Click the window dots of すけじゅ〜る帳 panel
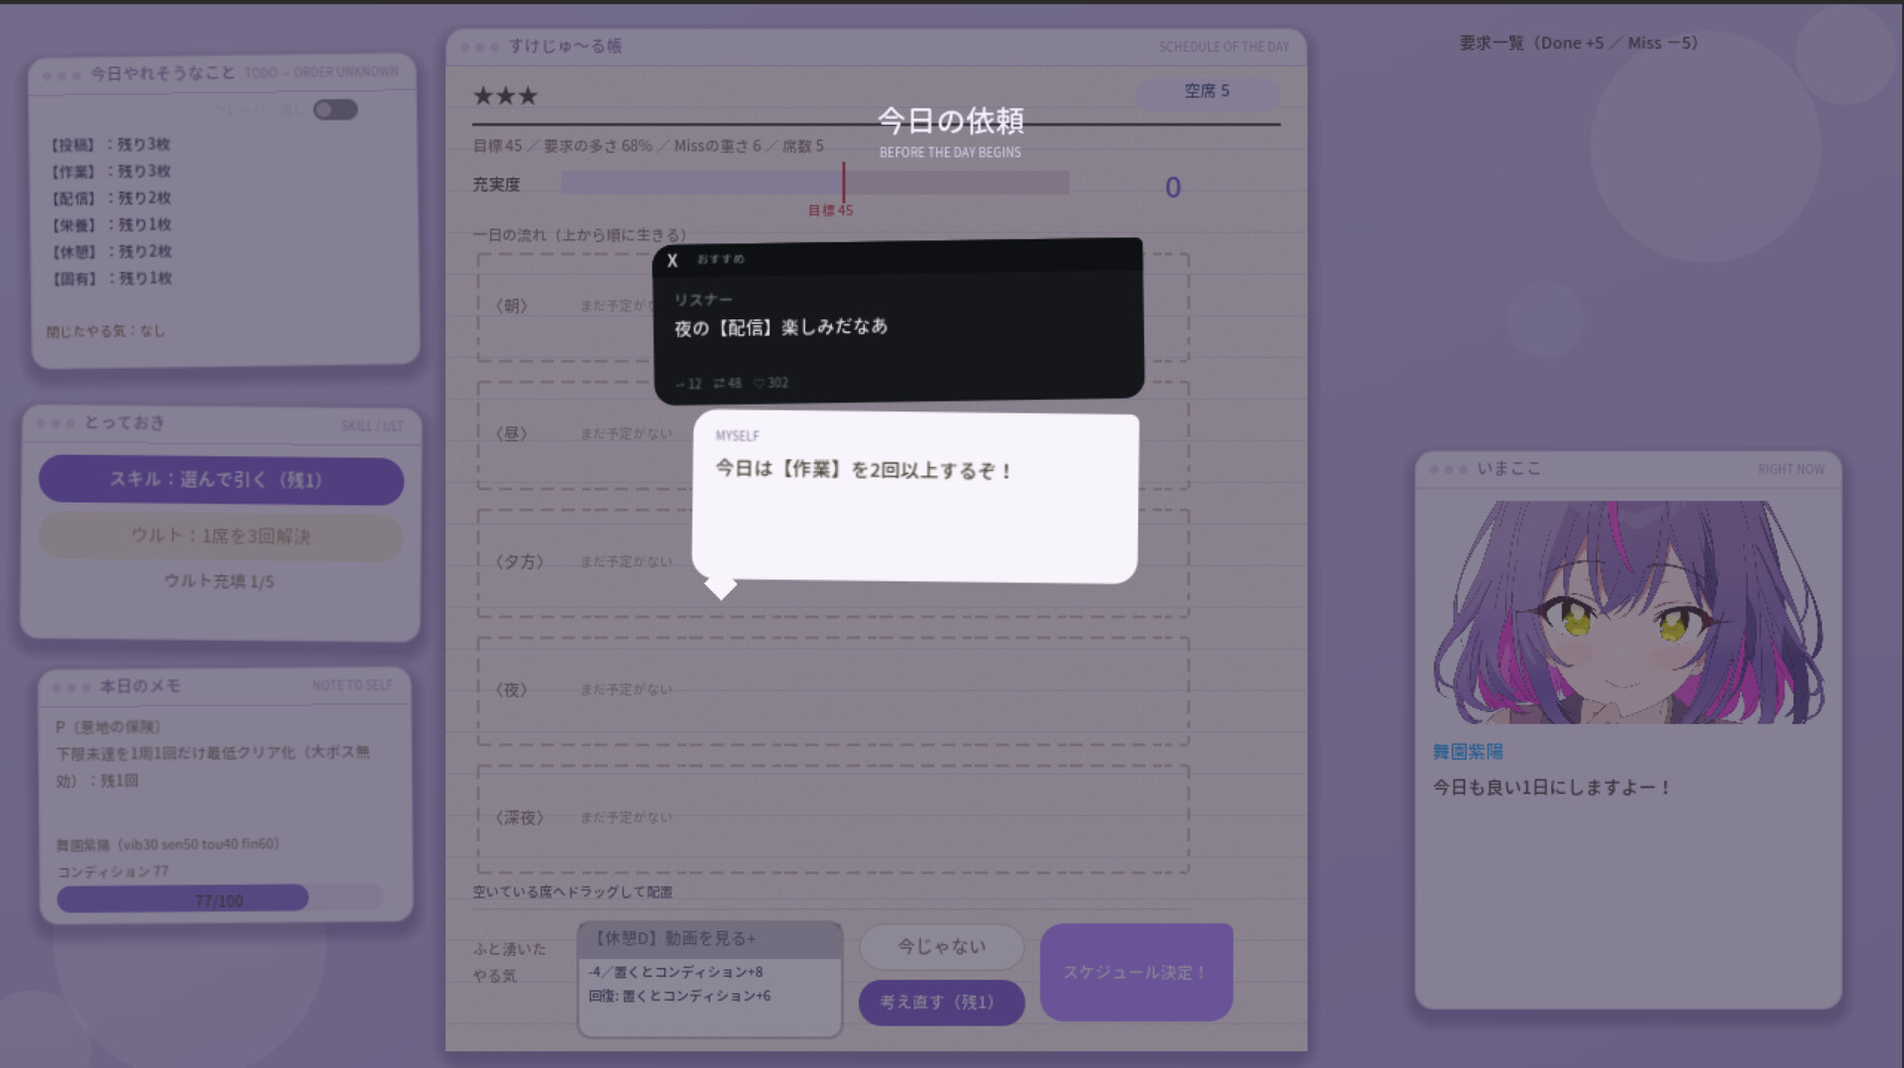Viewport: 1904px width, 1068px height. (x=479, y=47)
